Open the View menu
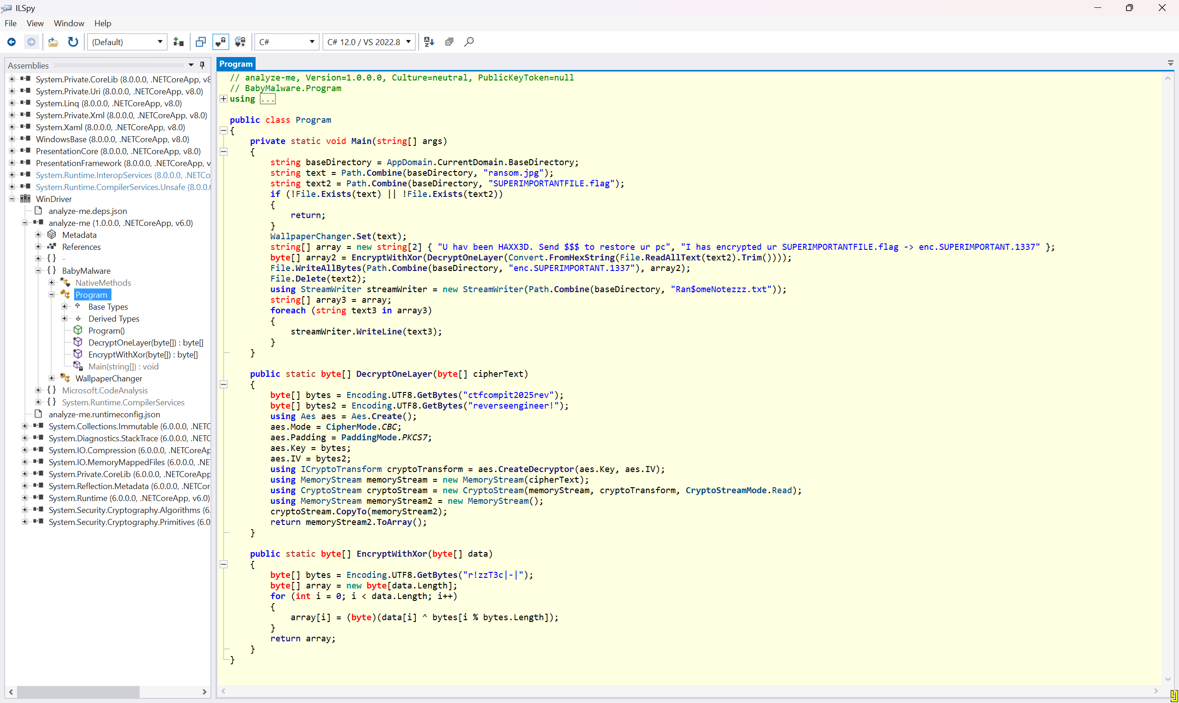Viewport: 1179px width, 703px height. tap(35, 23)
